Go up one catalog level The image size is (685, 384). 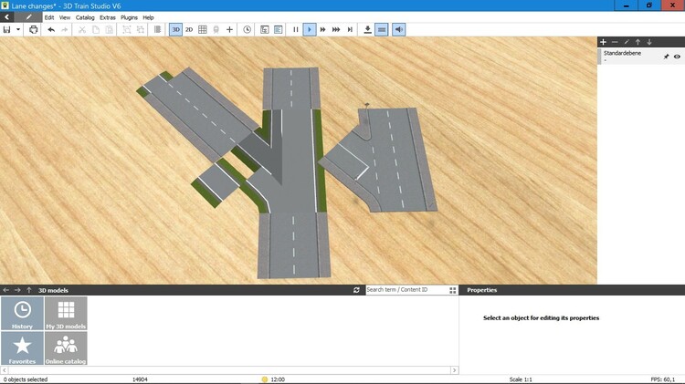tap(28, 290)
